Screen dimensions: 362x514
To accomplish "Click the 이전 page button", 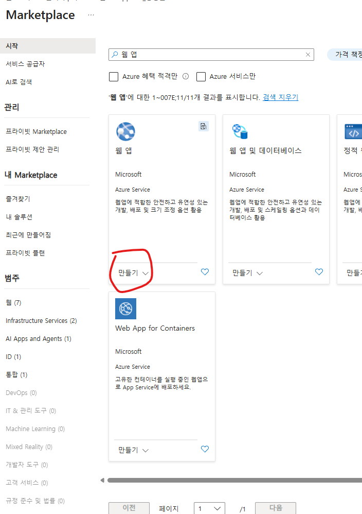I will 129,508.
